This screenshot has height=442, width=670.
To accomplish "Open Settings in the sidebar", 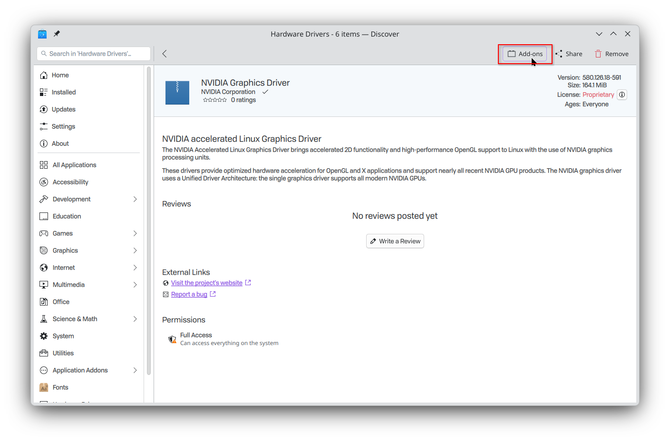I will (63, 126).
